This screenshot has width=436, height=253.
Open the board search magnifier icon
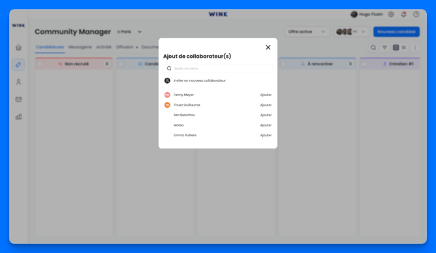click(373, 47)
